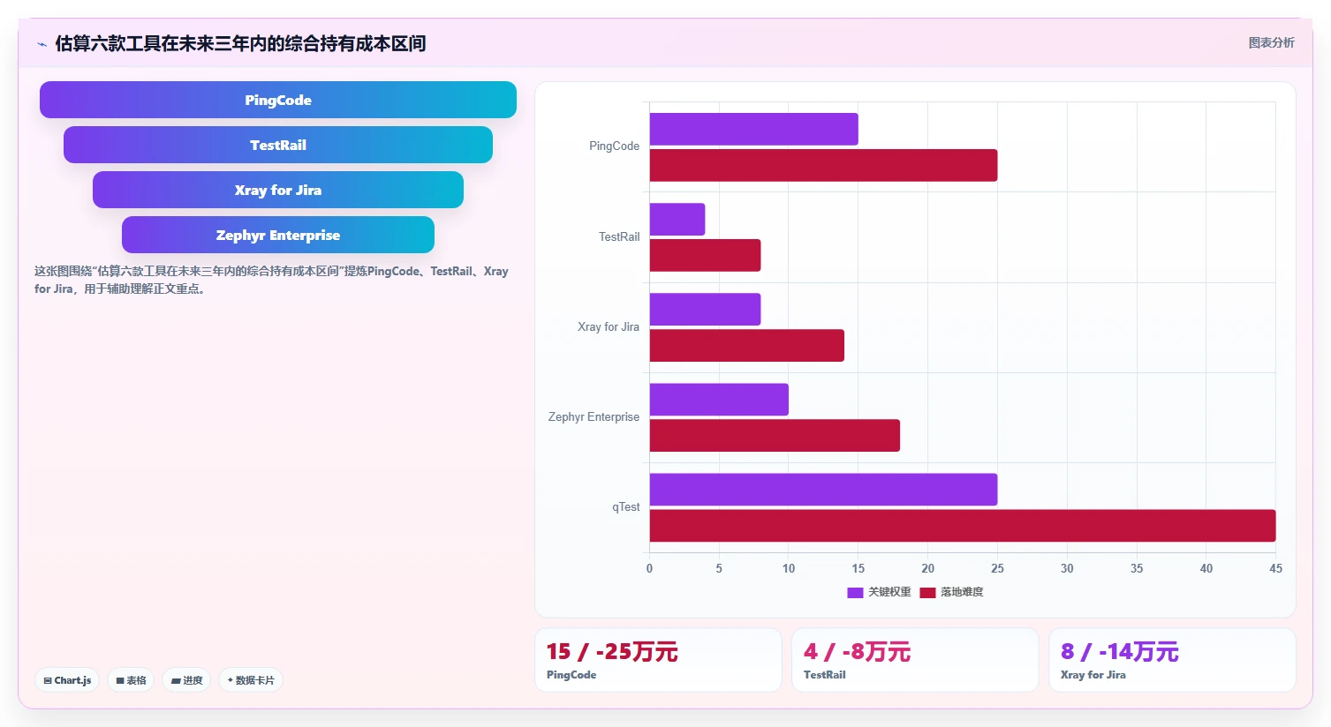Click PingCode red 落地难度 bar

click(x=823, y=165)
